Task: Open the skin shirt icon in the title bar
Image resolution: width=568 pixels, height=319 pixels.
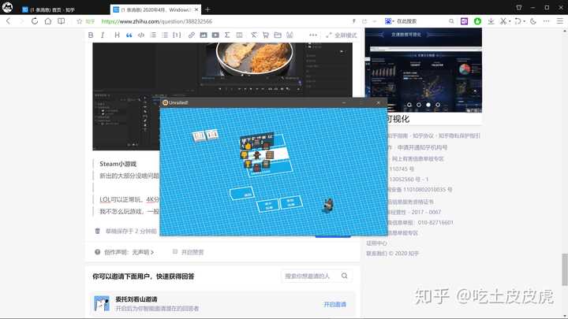Action: tap(519, 7)
